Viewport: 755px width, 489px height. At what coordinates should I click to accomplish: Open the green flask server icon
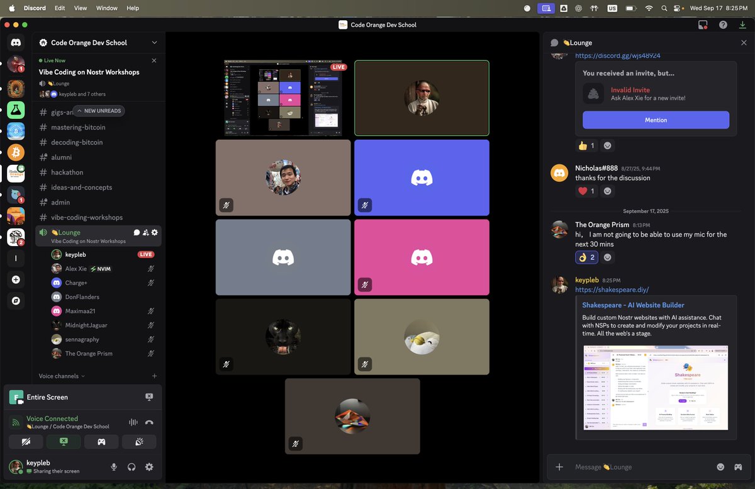tap(16, 110)
